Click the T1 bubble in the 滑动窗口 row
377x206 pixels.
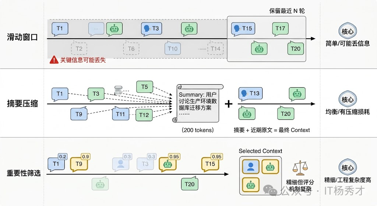(60, 29)
